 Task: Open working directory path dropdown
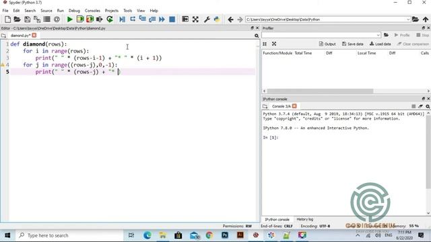click(x=408, y=19)
